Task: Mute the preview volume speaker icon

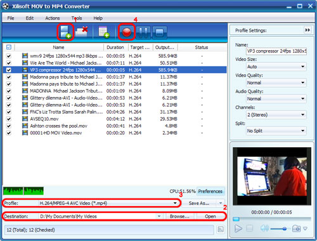Action: [264, 228]
